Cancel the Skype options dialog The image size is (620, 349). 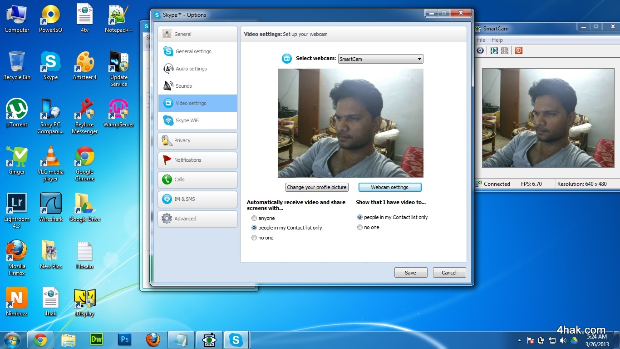coord(449,273)
